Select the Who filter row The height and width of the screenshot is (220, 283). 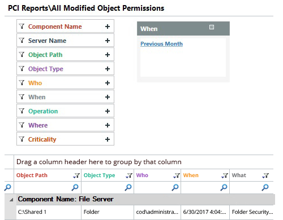point(65,83)
